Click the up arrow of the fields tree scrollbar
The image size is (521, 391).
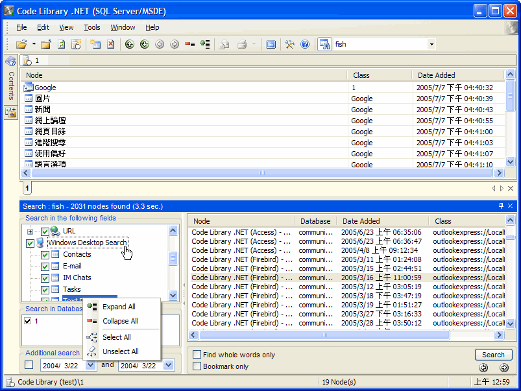(173, 231)
